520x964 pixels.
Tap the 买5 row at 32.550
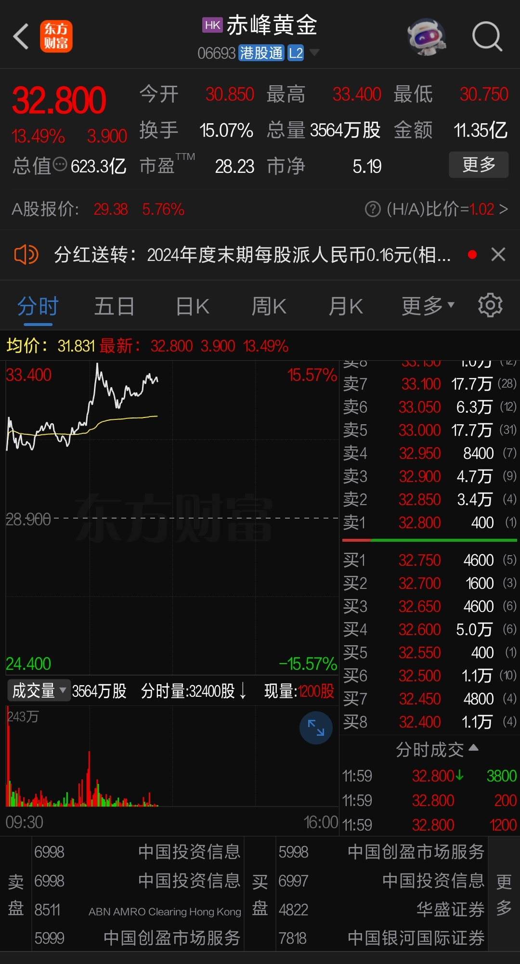[429, 652]
